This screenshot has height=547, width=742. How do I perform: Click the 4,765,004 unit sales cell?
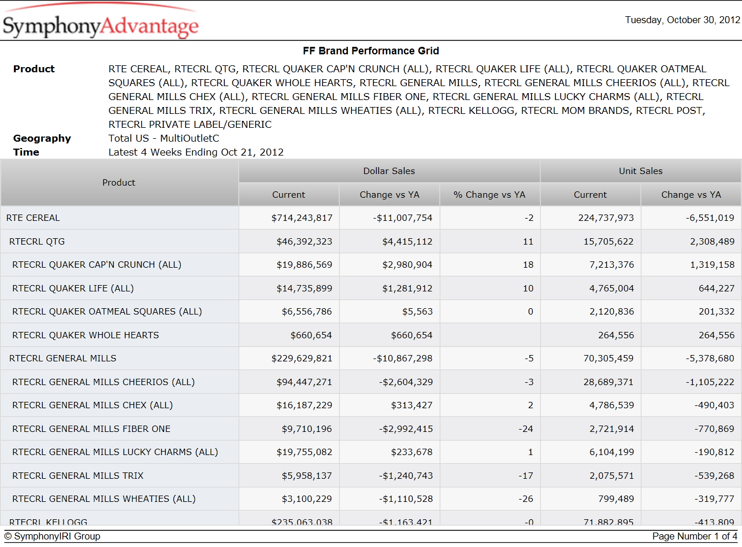click(x=591, y=288)
